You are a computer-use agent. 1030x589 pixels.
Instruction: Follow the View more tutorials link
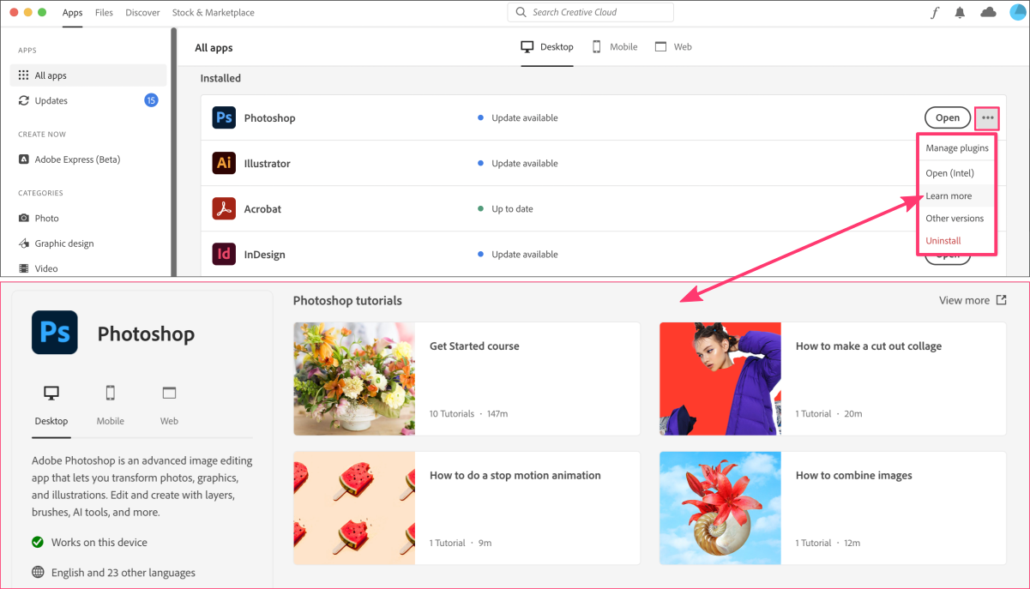click(x=972, y=300)
